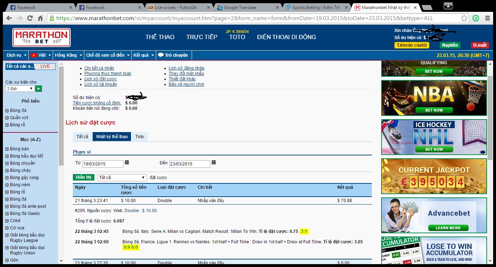Click the LIVE button in the sidebar
Image resolution: width=496 pixels, height=267 pixels.
point(45,66)
